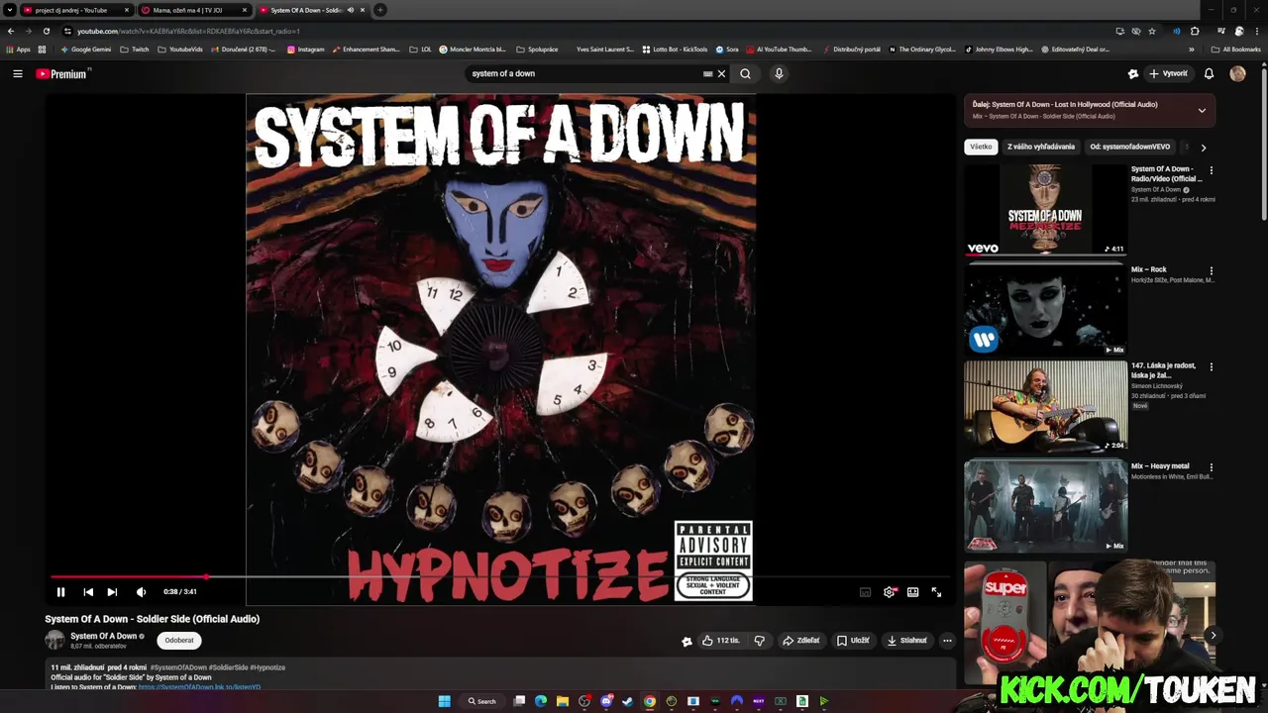1268x713 pixels.
Task: Bookmark this page with star icon
Action: point(1152,31)
